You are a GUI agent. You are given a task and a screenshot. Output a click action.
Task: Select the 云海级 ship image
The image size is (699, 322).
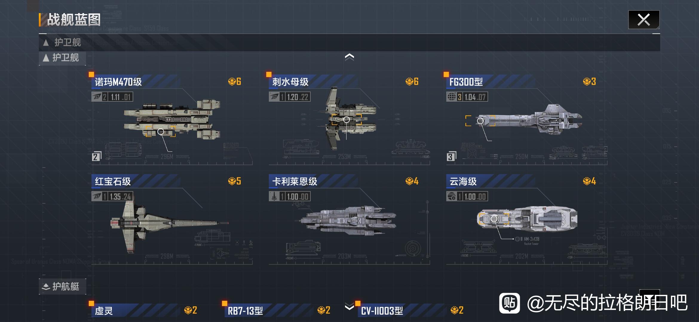(527, 218)
